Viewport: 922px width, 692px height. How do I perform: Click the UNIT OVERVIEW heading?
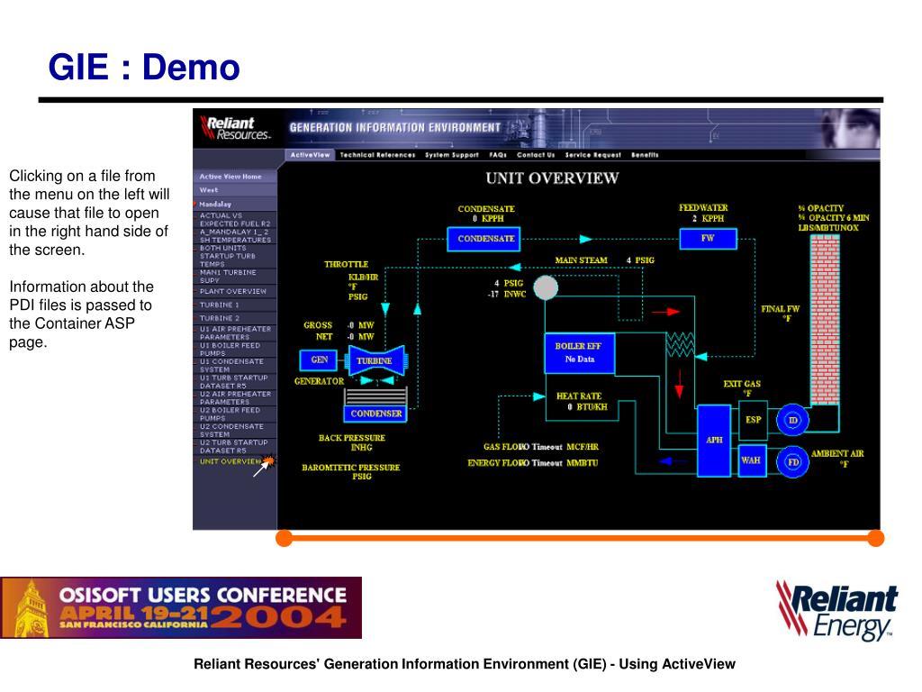point(552,178)
